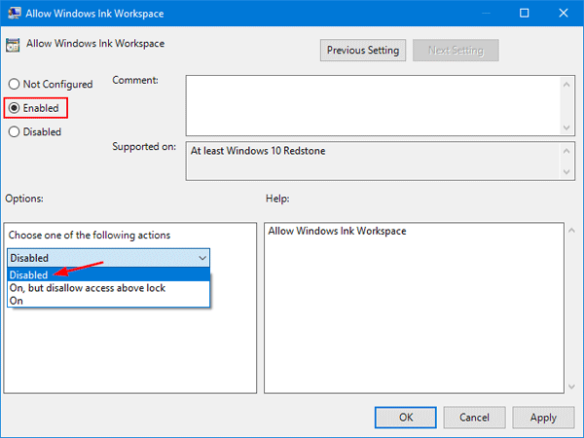
Task: Select the Not Configured radio button
Action: [14, 85]
